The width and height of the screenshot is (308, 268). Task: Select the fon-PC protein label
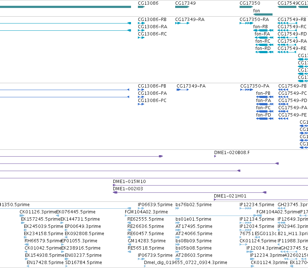263,108
